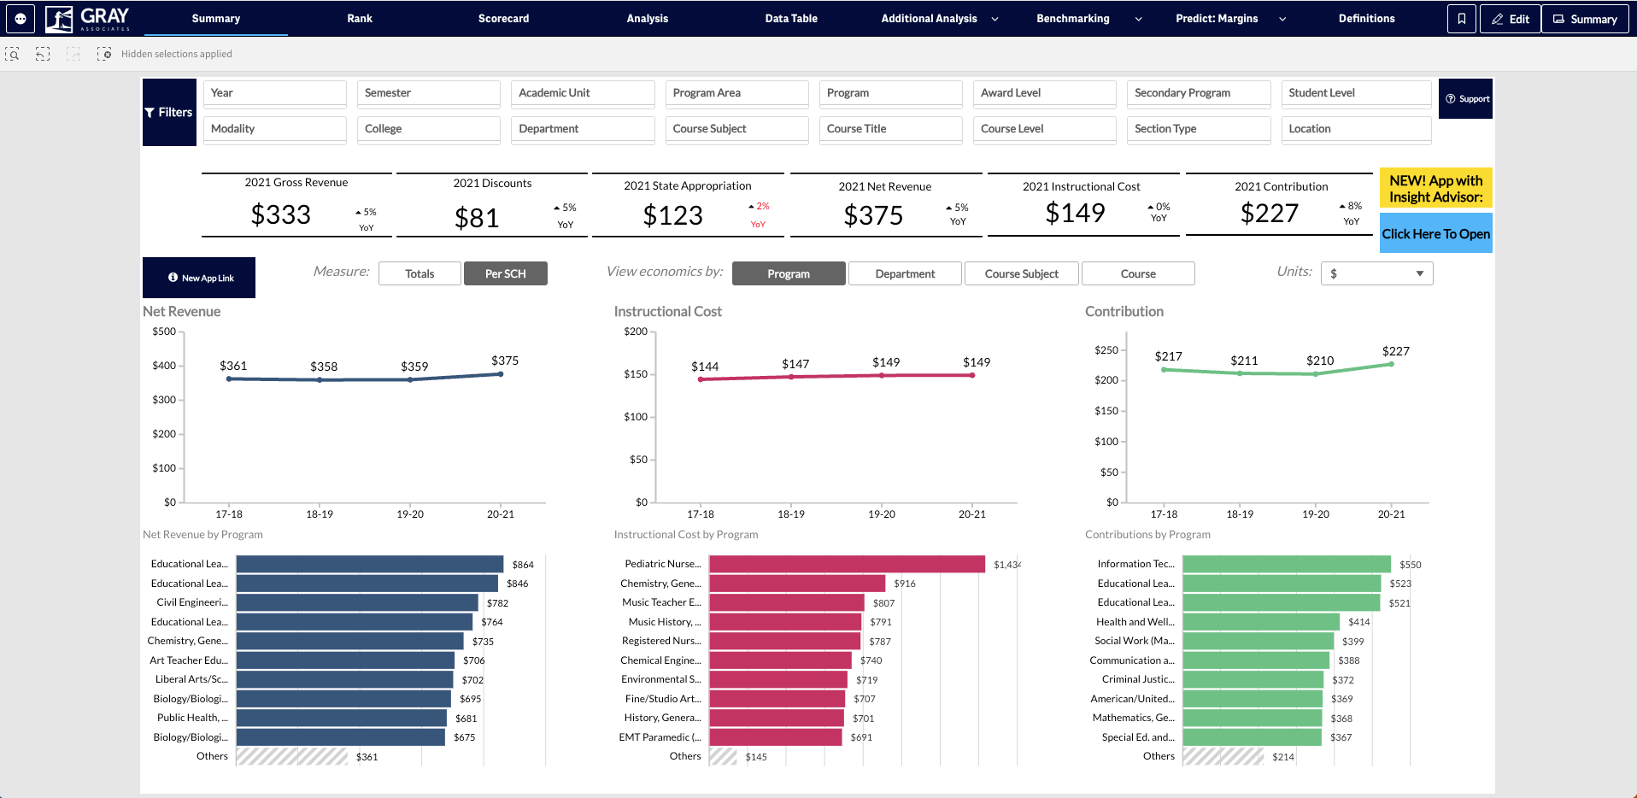Screen dimensions: 1637x798
Task: Select the Social Work (Ma... contribution bar
Action: pyautogui.click(x=1258, y=641)
